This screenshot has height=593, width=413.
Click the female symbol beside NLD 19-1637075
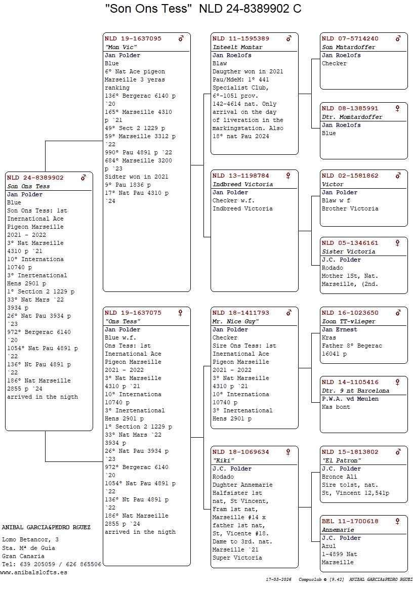[x=180, y=313]
